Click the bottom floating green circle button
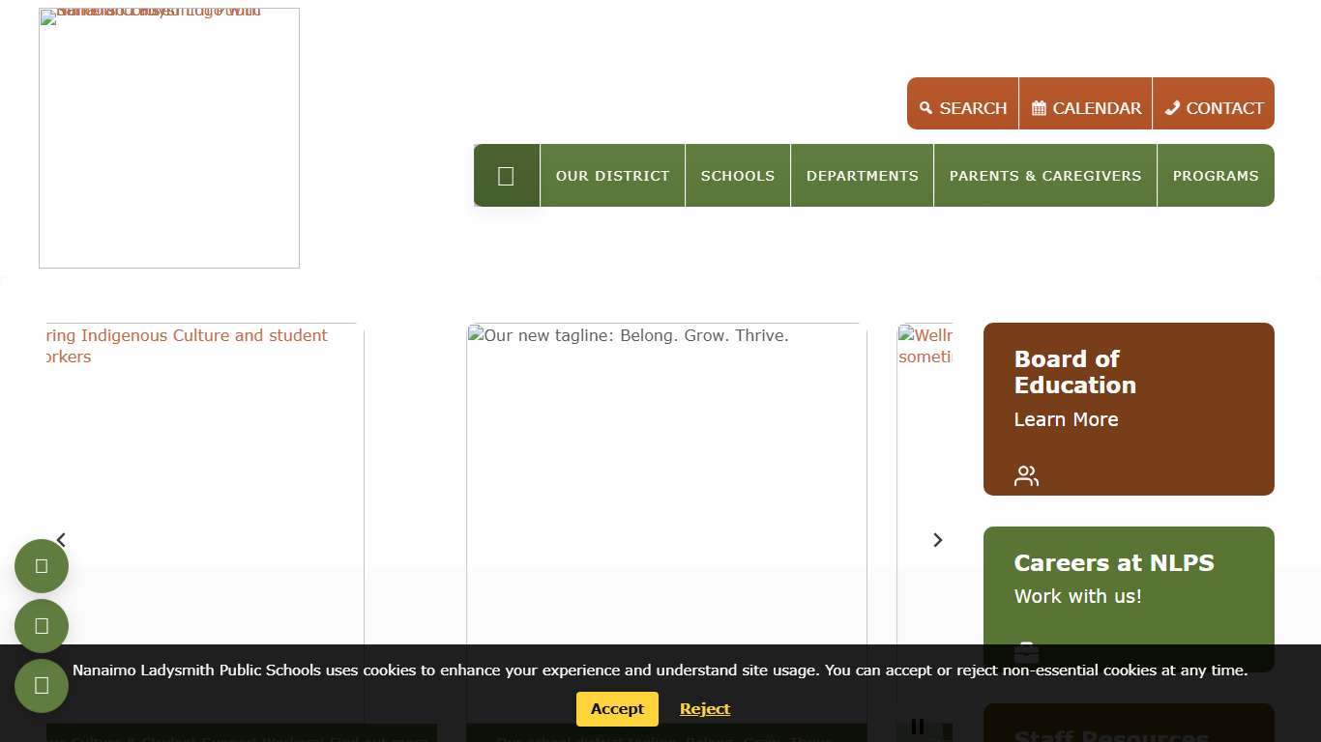 click(42, 686)
